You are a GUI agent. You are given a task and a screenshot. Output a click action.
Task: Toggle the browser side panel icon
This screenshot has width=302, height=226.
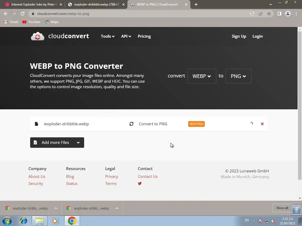pos(279,14)
